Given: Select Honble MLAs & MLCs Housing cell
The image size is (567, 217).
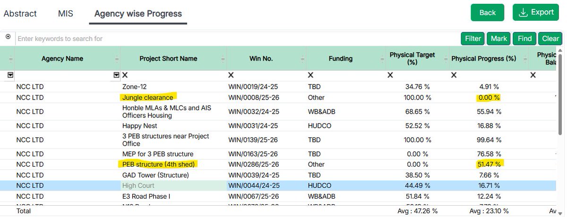Looking at the screenshot, I should (x=173, y=112).
